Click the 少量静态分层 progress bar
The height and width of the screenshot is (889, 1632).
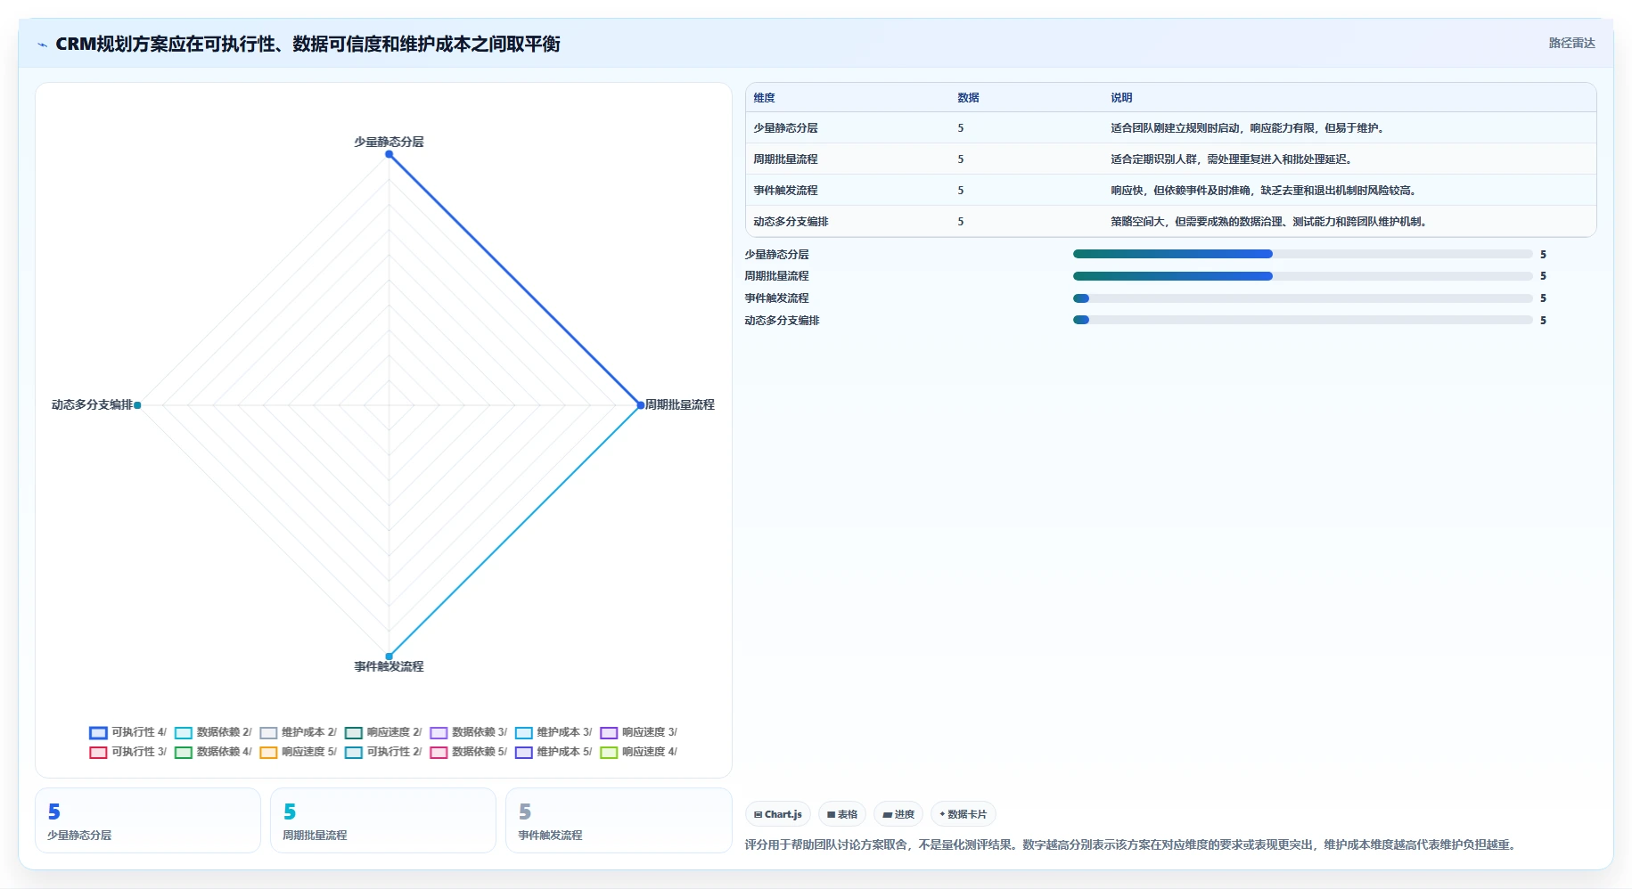tap(1302, 254)
